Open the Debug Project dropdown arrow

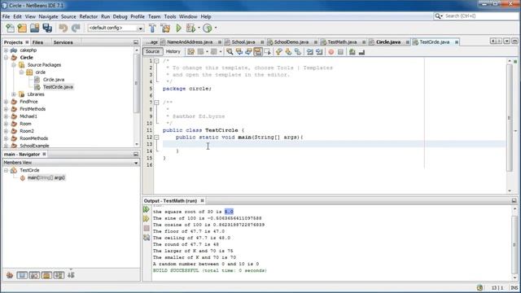[199, 28]
